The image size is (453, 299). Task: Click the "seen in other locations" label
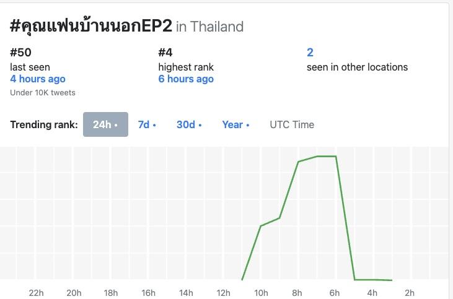[357, 67]
